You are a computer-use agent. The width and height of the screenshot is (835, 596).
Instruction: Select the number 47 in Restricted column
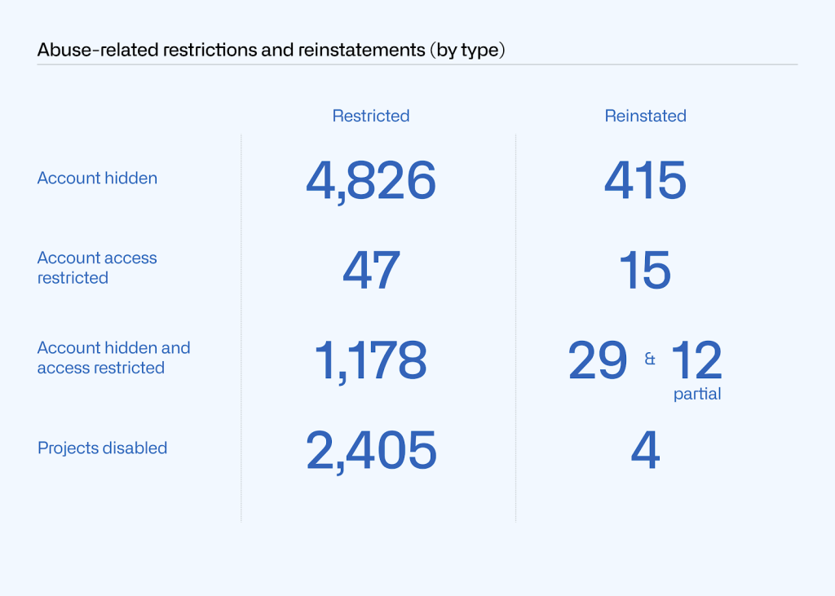pyautogui.click(x=371, y=270)
